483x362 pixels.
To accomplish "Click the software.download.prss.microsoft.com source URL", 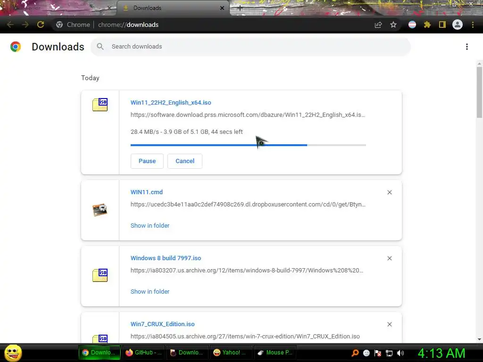I will coord(248,115).
